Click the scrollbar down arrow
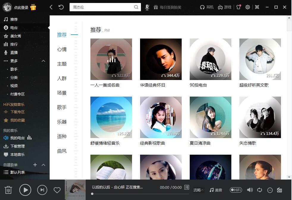292x200 pixels. click(289, 177)
